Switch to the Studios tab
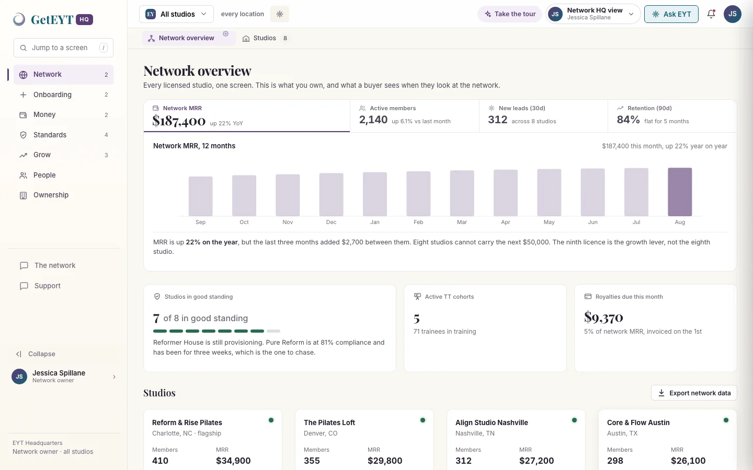The width and height of the screenshot is (753, 470). click(x=265, y=38)
